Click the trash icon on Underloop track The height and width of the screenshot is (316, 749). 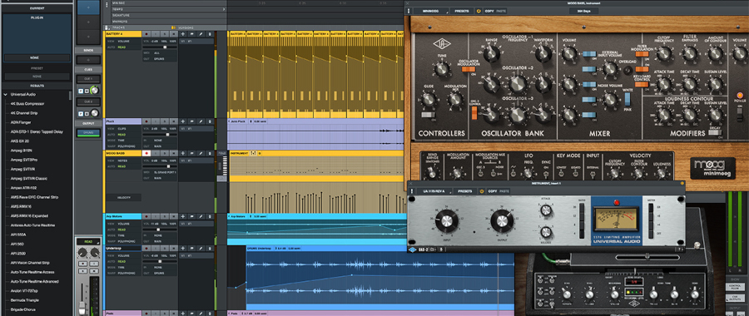click(210, 248)
